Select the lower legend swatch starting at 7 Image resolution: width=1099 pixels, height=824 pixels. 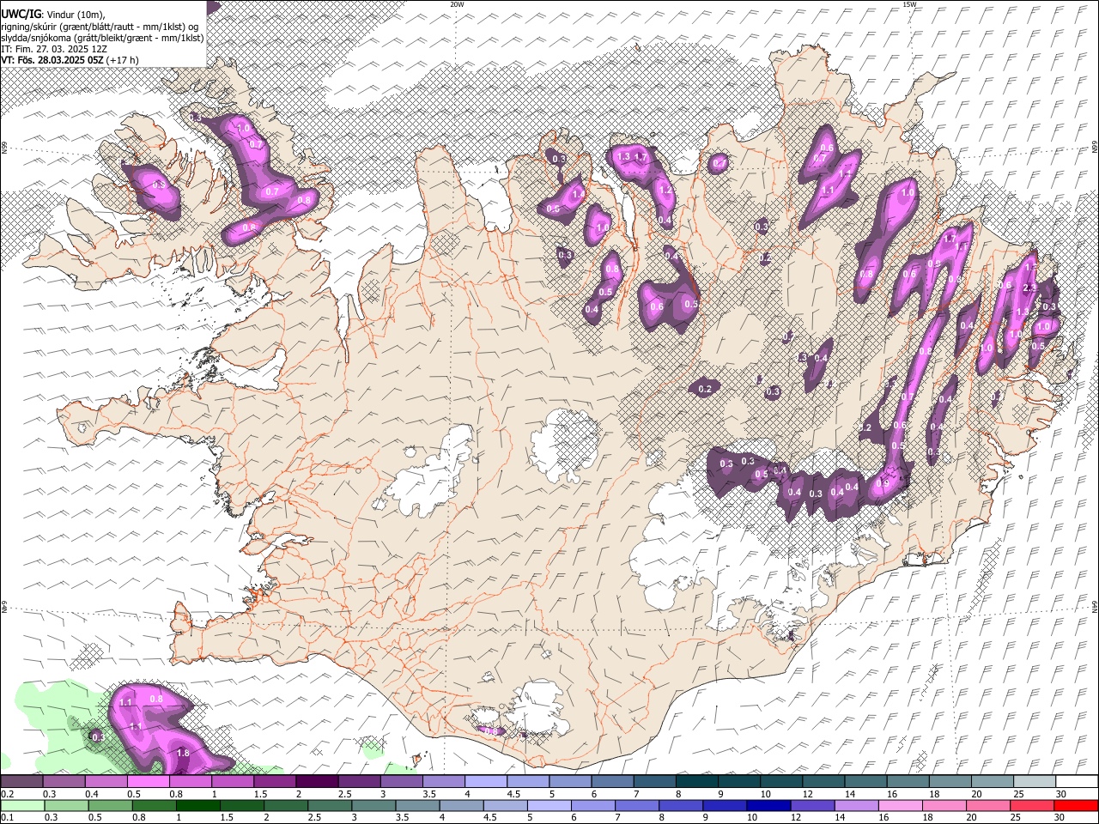pos(637,806)
